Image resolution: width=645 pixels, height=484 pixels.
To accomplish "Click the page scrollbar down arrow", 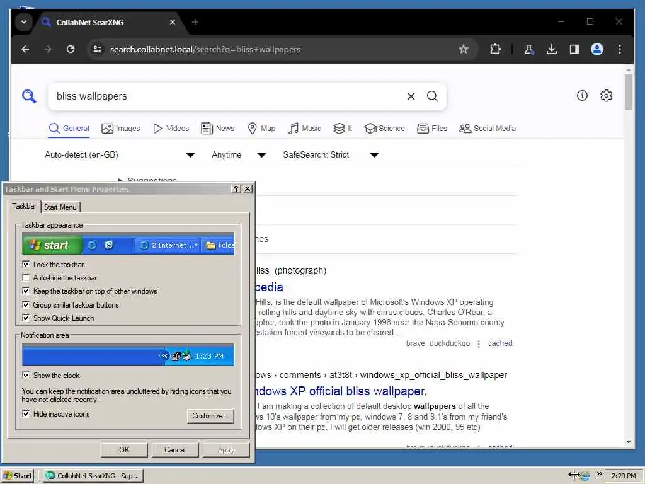I will 628,442.
